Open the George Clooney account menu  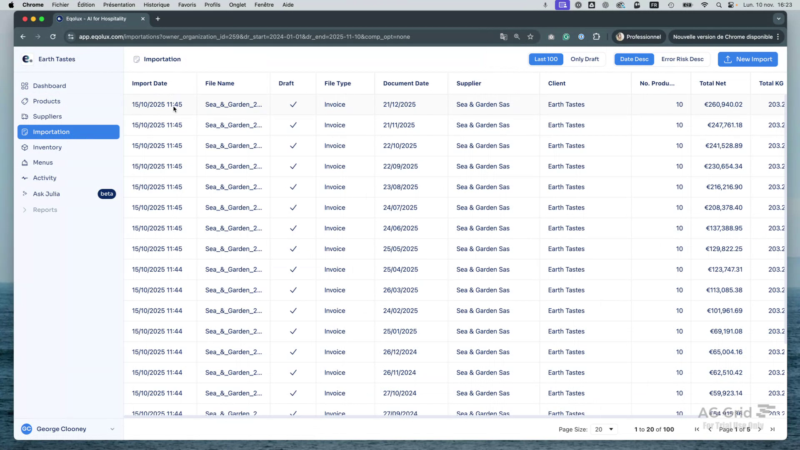pos(61,429)
